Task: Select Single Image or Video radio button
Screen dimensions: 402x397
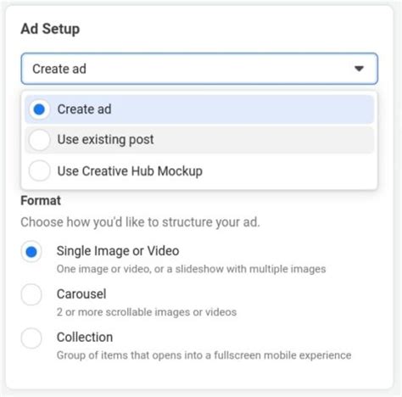Action: coord(31,252)
